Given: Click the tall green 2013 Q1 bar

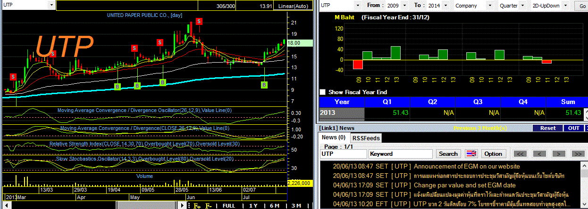Looking at the screenshot, I should click(395, 53).
